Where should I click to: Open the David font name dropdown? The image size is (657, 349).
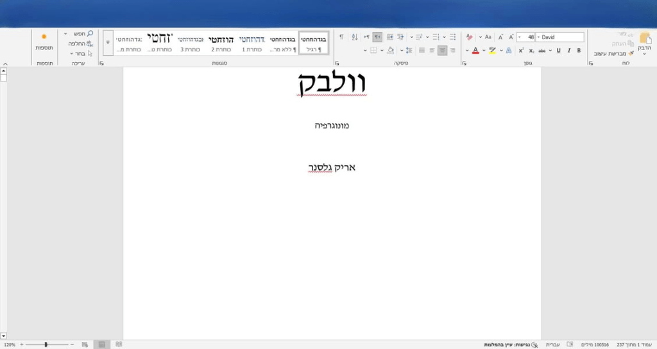[x=561, y=37]
